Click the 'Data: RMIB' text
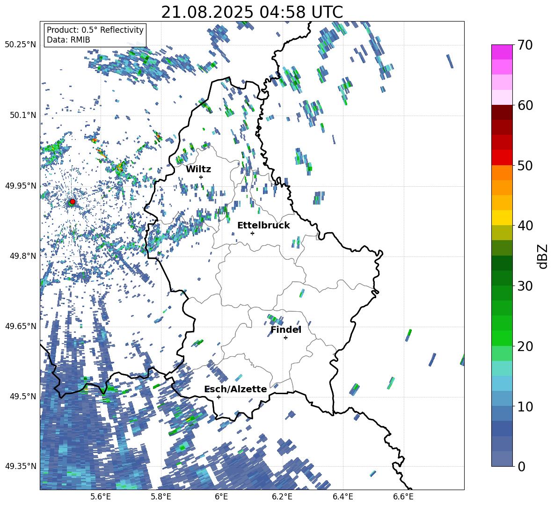 pyautogui.click(x=68, y=40)
